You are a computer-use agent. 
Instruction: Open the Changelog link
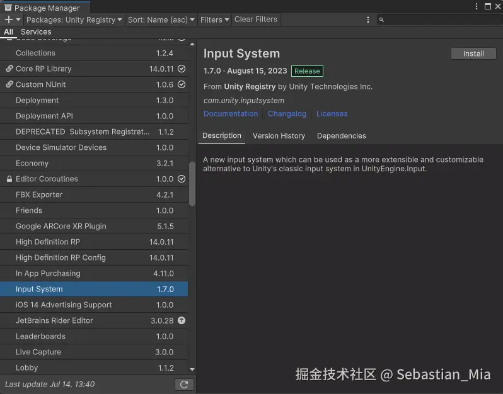[x=287, y=114]
